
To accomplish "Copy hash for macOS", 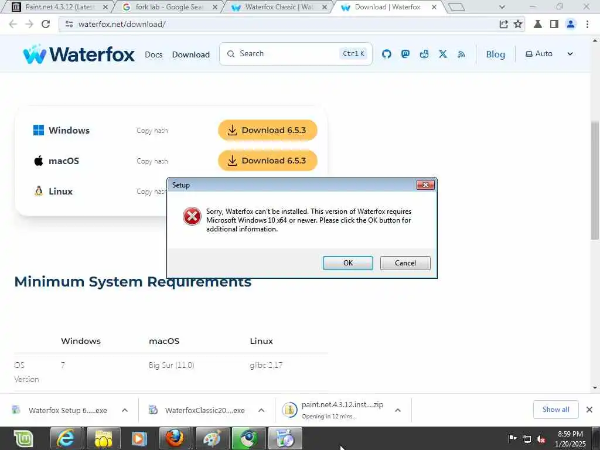I will click(x=152, y=161).
